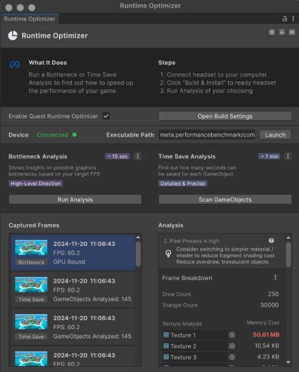Click the 'High-Level Direction' tag
This screenshot has width=299, height=372.
[x=35, y=184]
